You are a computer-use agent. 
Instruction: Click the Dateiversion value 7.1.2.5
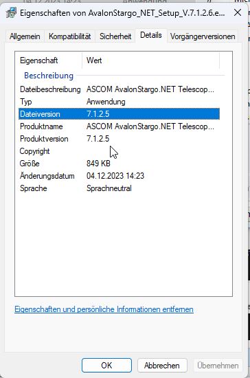(x=98, y=114)
